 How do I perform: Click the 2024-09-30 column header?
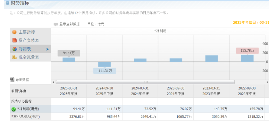[104, 91]
